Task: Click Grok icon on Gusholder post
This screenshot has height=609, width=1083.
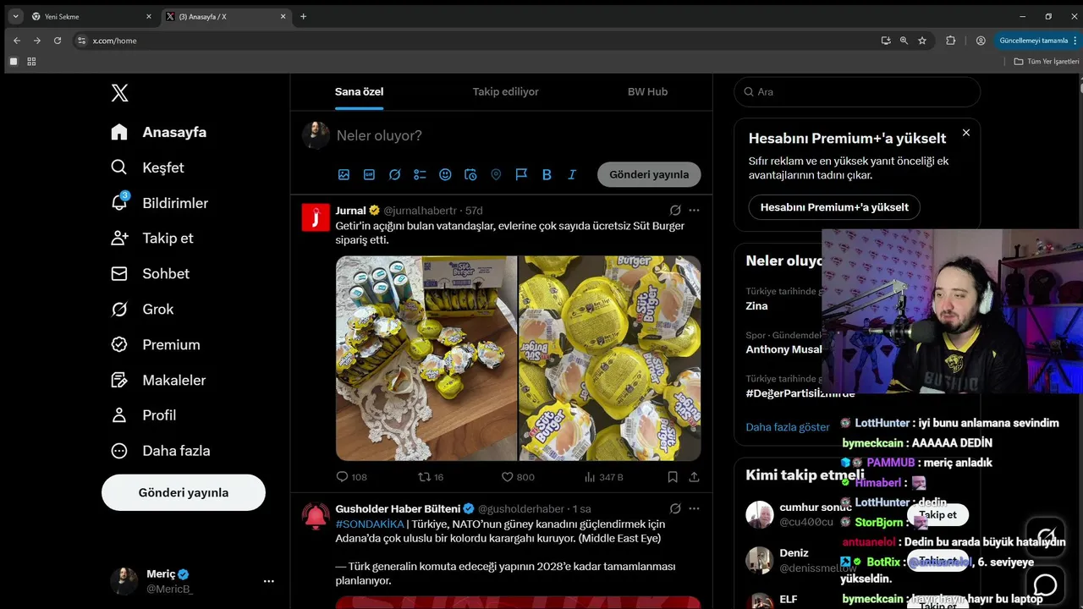Action: pos(675,508)
